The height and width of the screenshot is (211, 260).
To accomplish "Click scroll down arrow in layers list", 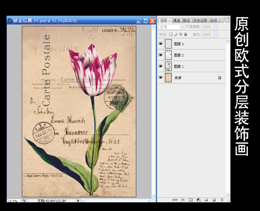I will pos(228,195).
